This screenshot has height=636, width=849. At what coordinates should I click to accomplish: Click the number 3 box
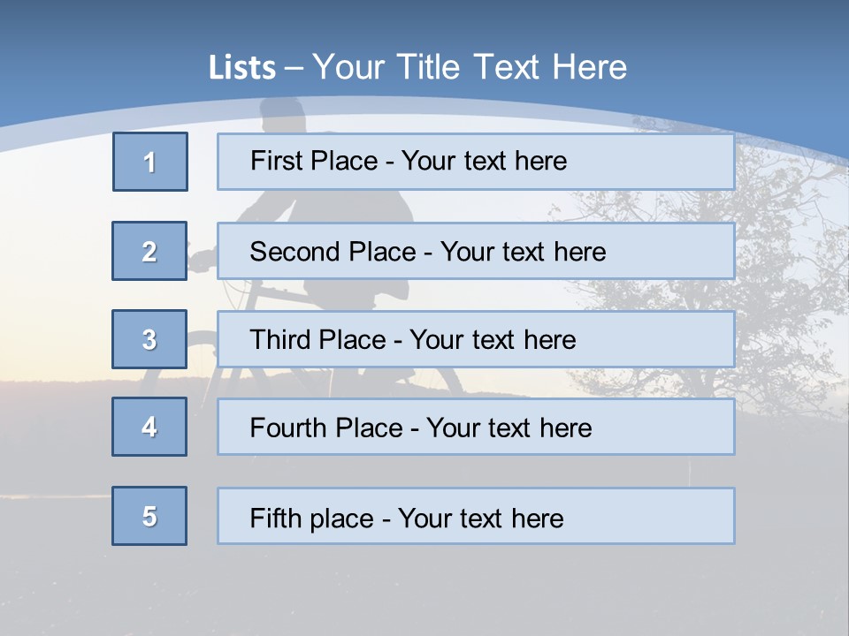coord(149,339)
